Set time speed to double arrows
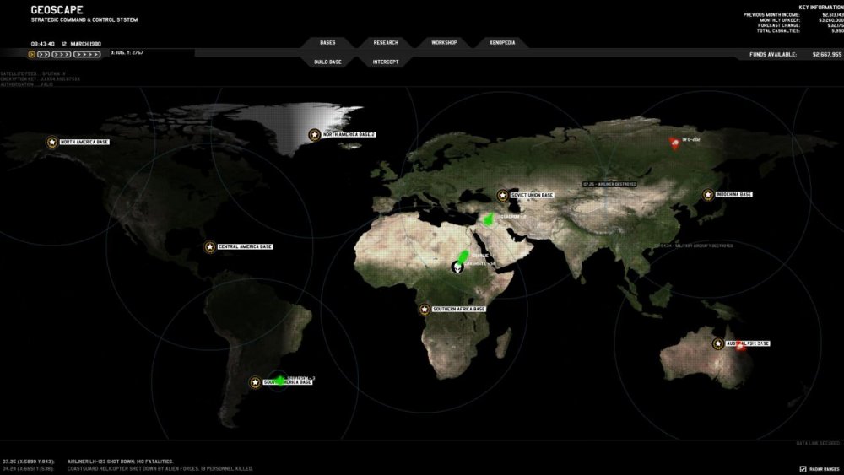The width and height of the screenshot is (844, 475). coord(44,54)
